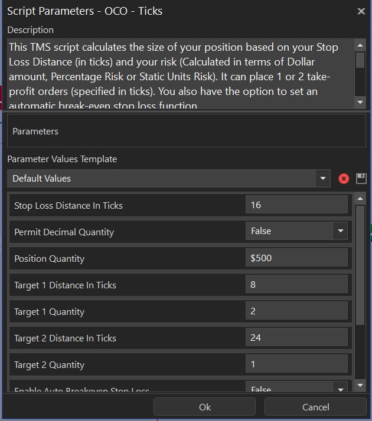Open Parameter Values Template dropdown

pyautogui.click(x=322, y=179)
